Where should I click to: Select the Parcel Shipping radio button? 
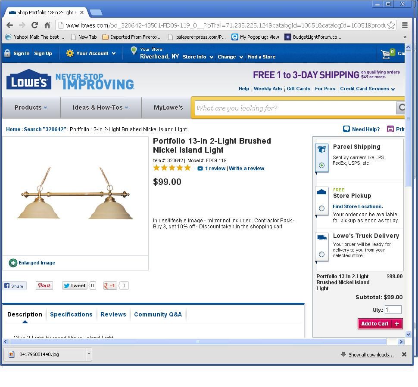tap(322, 165)
